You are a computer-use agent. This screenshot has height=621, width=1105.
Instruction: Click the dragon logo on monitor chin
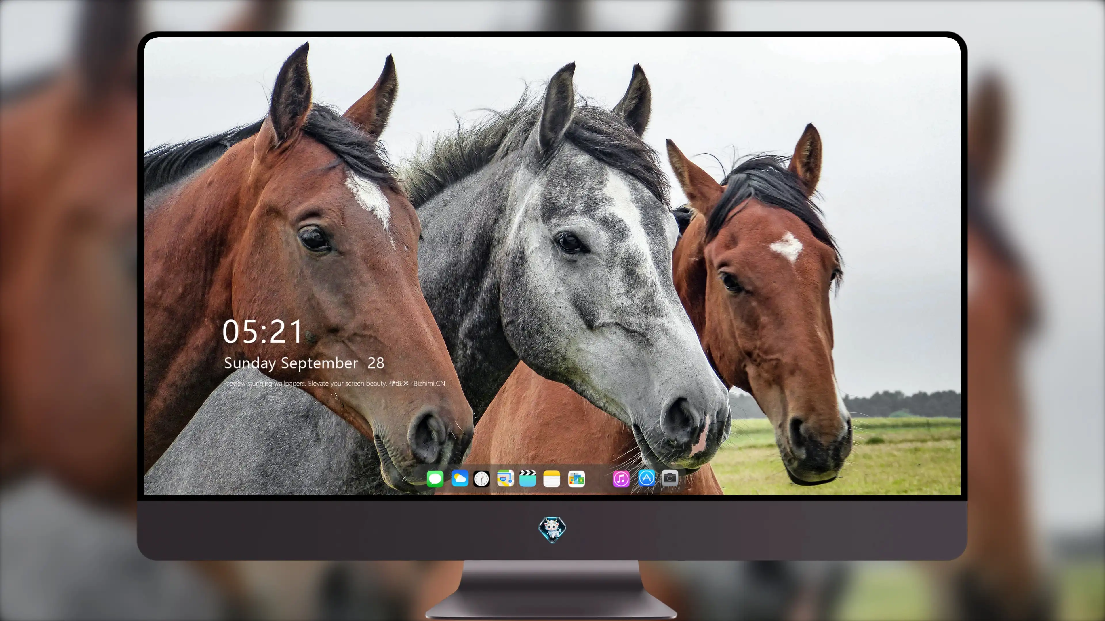tap(552, 530)
